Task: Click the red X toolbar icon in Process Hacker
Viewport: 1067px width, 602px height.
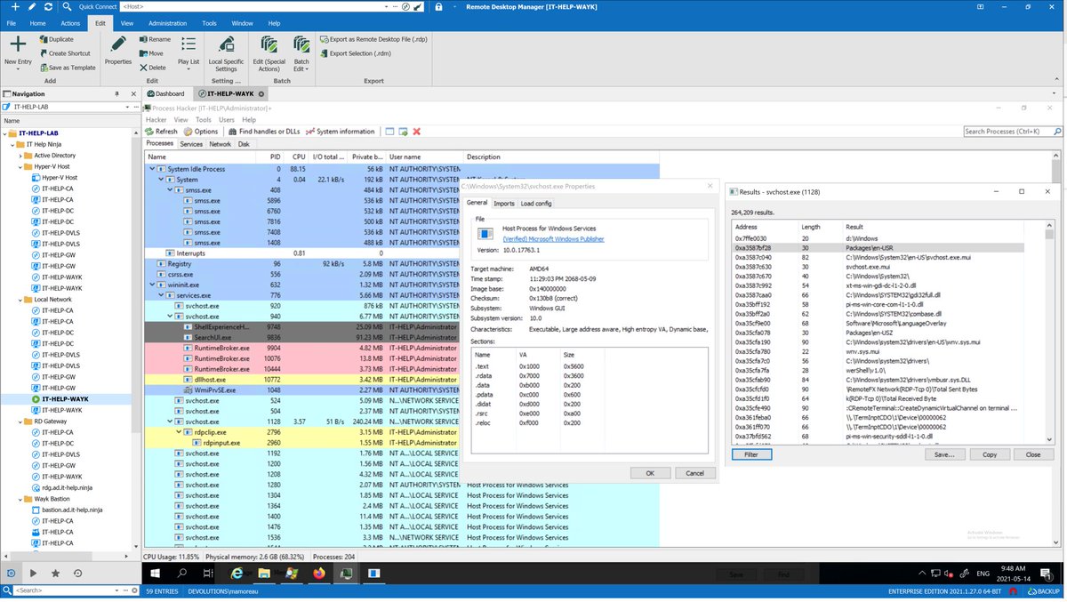Action: 416,132
